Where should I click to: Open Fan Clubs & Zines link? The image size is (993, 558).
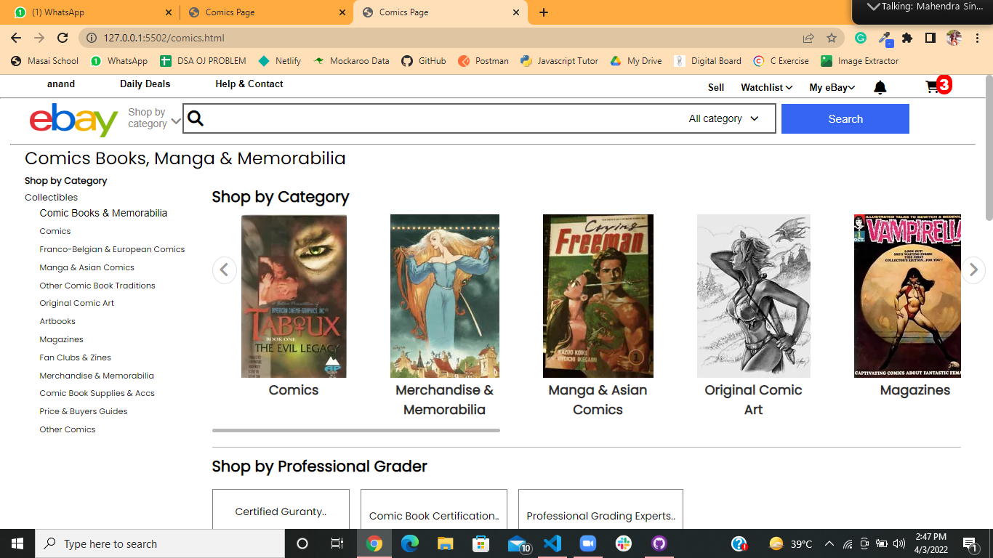tap(75, 357)
